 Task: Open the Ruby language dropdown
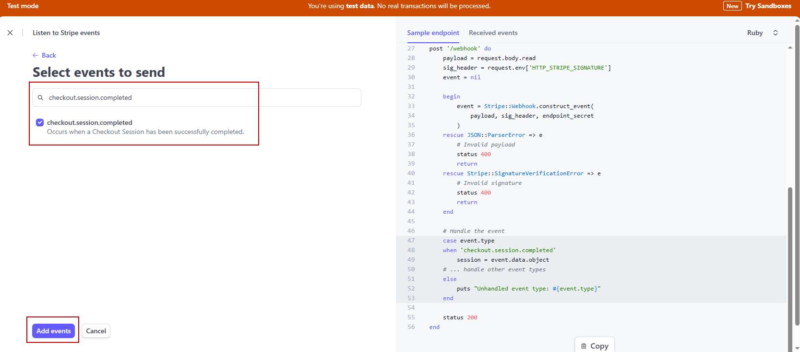pyautogui.click(x=762, y=33)
